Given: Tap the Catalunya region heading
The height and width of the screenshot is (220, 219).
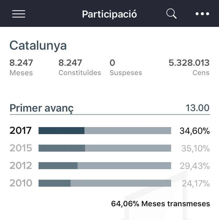Looking at the screenshot, I should [38, 45].
